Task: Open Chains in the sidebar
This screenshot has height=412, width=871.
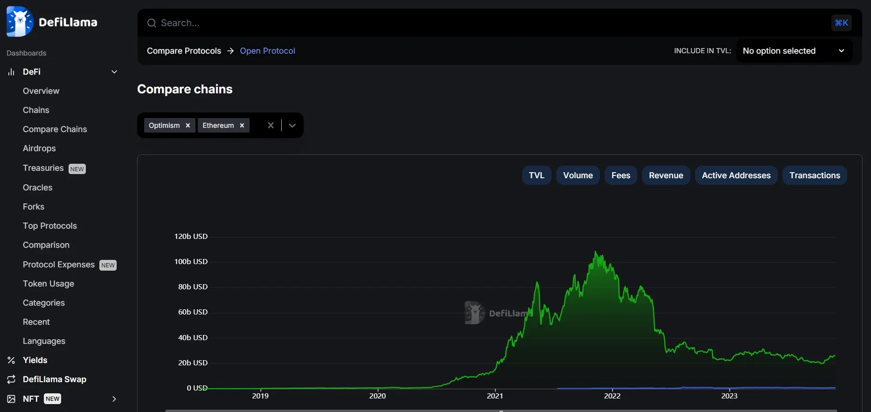Action: 36,110
